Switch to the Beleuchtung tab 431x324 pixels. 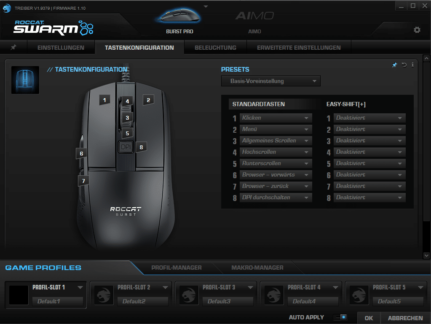coord(215,48)
